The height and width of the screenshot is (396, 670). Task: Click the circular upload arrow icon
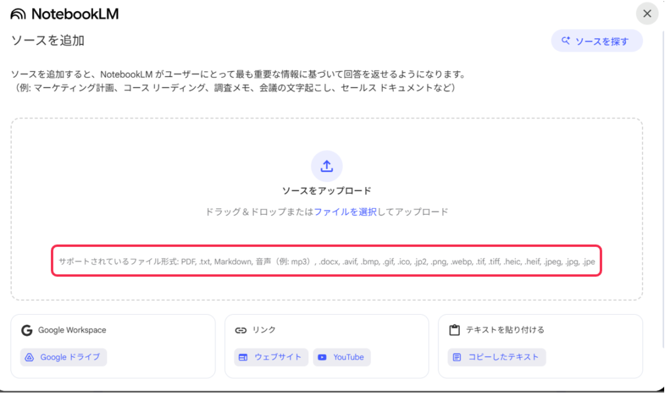point(326,166)
